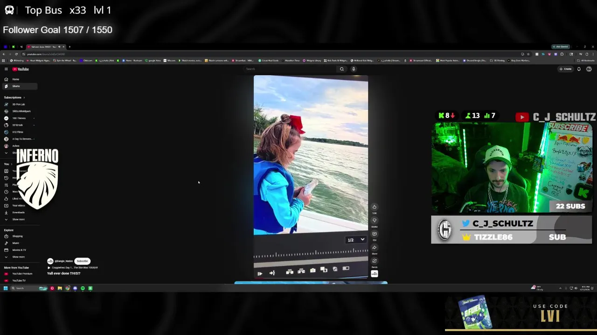
Task: Open the account avatar menu
Action: [x=589, y=69]
